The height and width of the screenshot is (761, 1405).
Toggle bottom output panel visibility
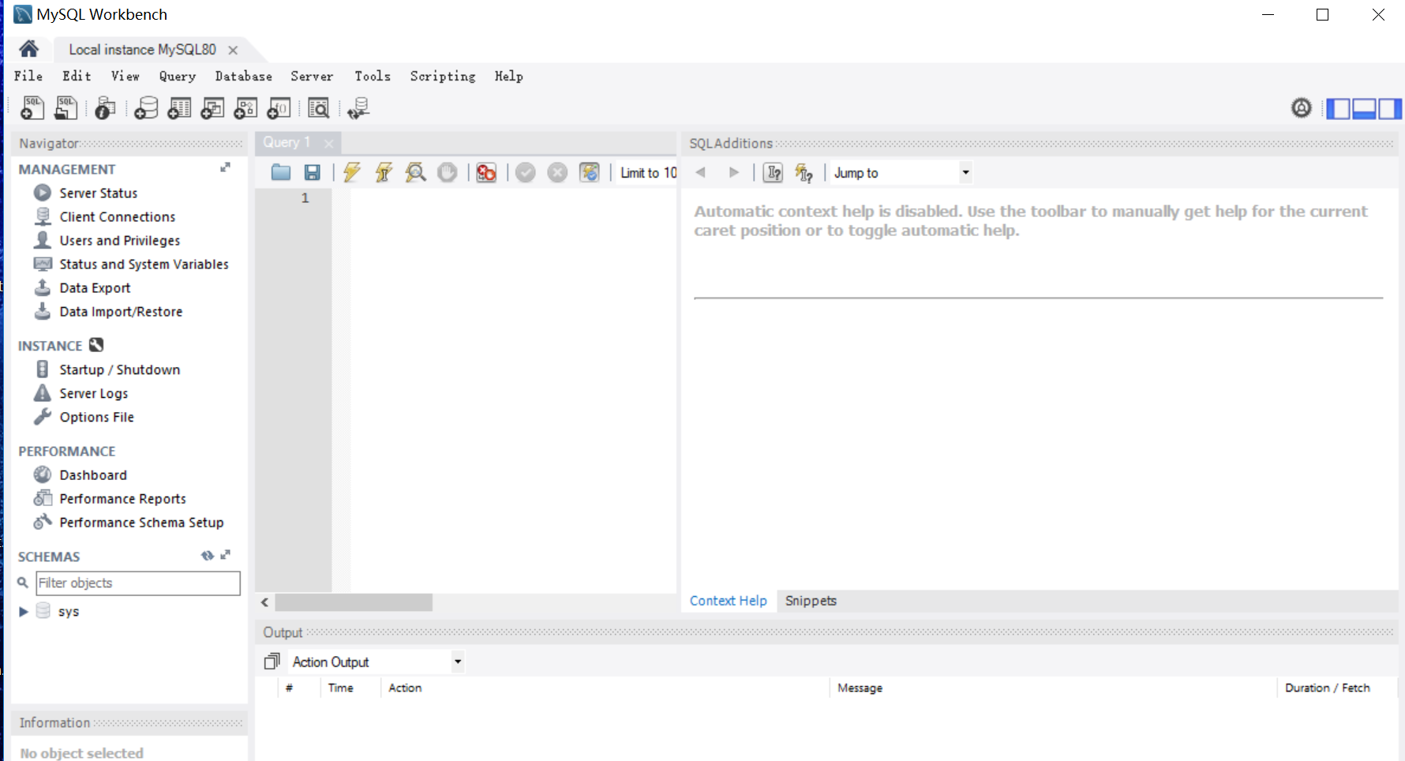tap(1364, 108)
